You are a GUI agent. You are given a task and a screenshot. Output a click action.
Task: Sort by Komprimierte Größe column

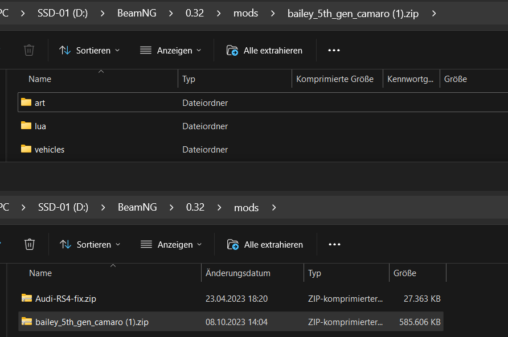click(335, 79)
